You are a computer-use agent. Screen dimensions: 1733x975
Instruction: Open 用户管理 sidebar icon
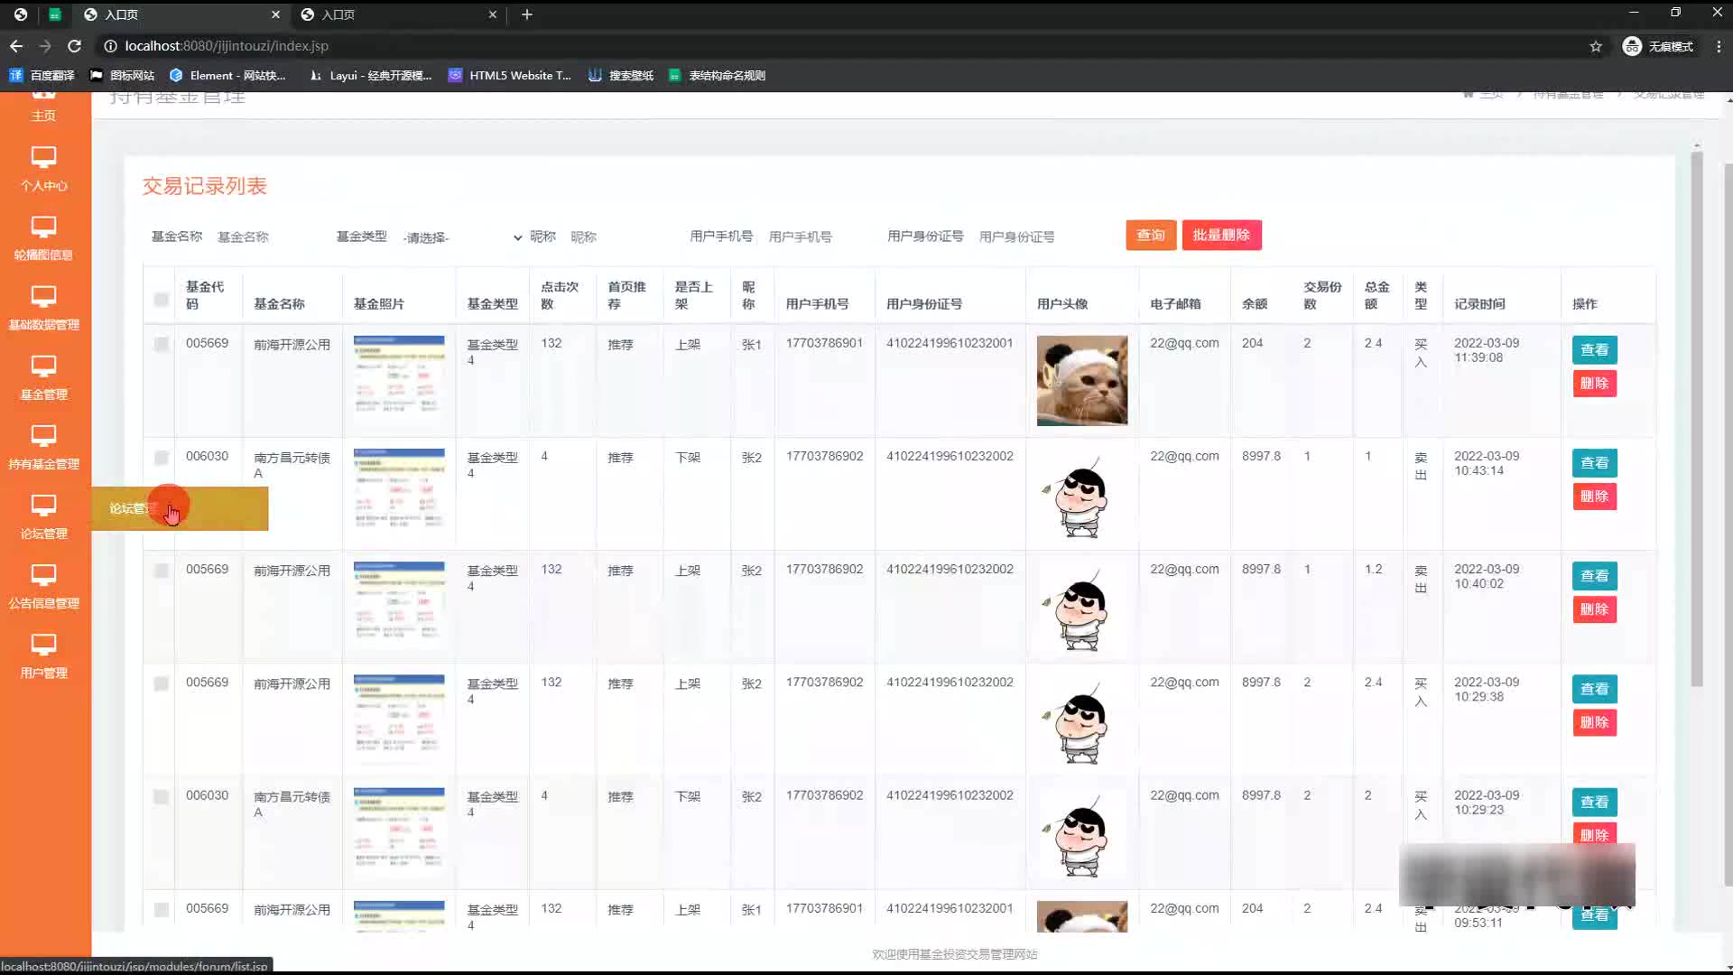coord(43,645)
